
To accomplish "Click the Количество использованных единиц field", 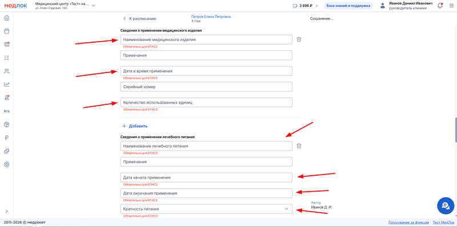I will [206, 103].
